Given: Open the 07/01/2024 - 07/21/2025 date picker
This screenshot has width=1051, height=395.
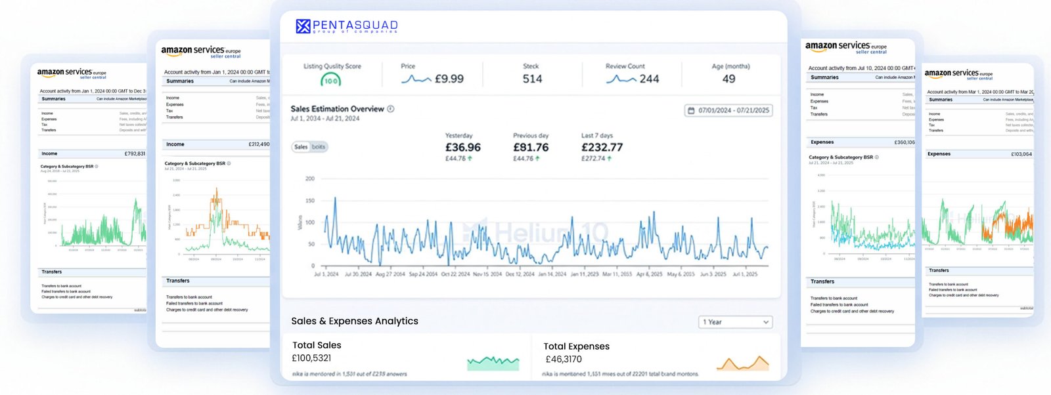Looking at the screenshot, I should pos(732,111).
